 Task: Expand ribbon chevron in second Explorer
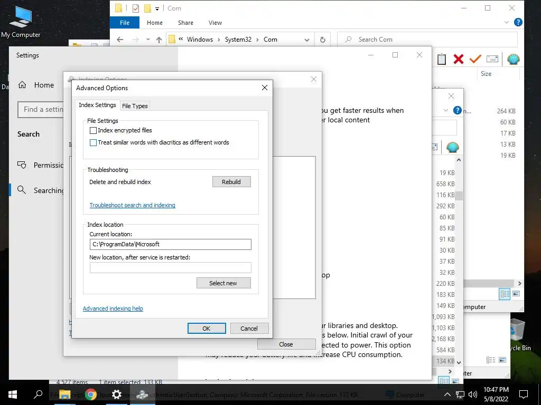tap(446, 111)
